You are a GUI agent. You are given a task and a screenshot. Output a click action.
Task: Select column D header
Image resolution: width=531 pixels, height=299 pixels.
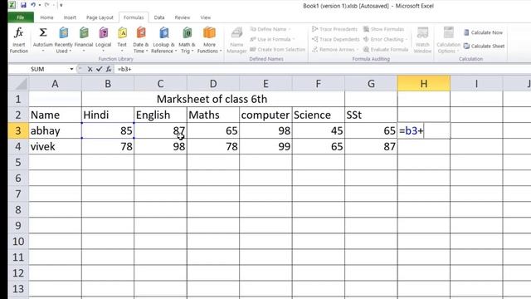[x=213, y=83]
